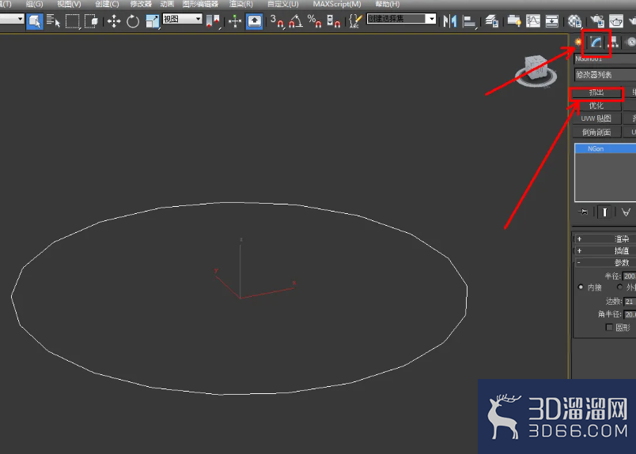Toggle the Spinner Snap button
The image size is (636, 454).
coord(333,21)
